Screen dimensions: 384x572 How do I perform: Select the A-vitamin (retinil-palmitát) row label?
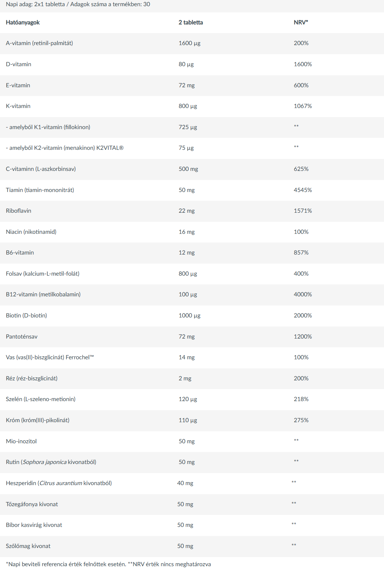tap(39, 43)
